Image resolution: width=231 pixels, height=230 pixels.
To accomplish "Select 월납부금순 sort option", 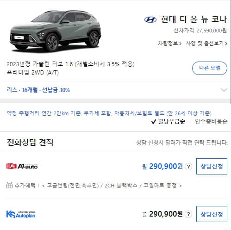I will [x=168, y=122].
